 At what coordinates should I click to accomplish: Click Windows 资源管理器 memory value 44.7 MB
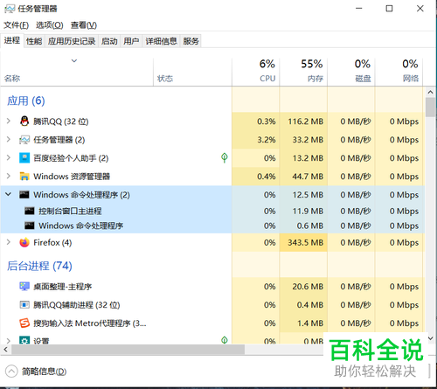click(308, 177)
